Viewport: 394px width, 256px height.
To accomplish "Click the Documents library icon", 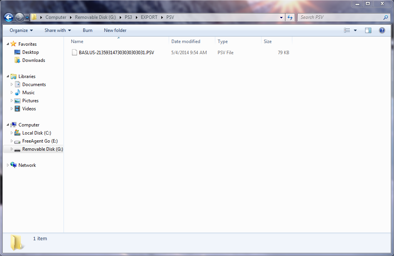I will [17, 85].
